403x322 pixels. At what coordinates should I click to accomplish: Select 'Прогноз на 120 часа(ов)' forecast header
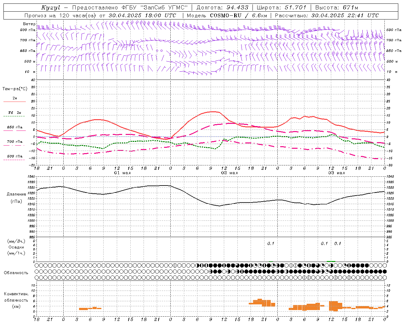click(x=60, y=15)
